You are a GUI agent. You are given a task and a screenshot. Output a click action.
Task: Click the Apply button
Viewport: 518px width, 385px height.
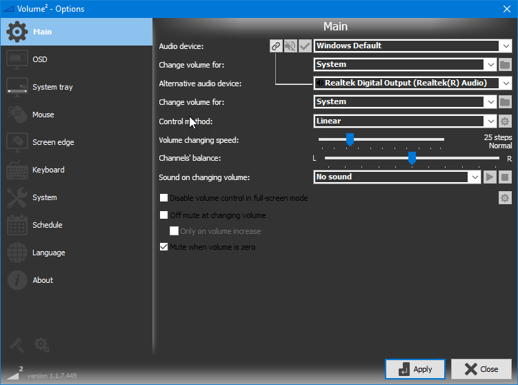point(415,369)
